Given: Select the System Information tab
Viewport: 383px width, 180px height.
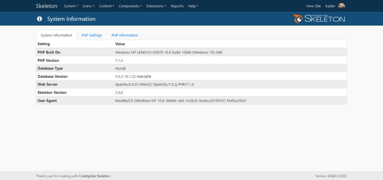Looking at the screenshot, I should click(x=56, y=35).
